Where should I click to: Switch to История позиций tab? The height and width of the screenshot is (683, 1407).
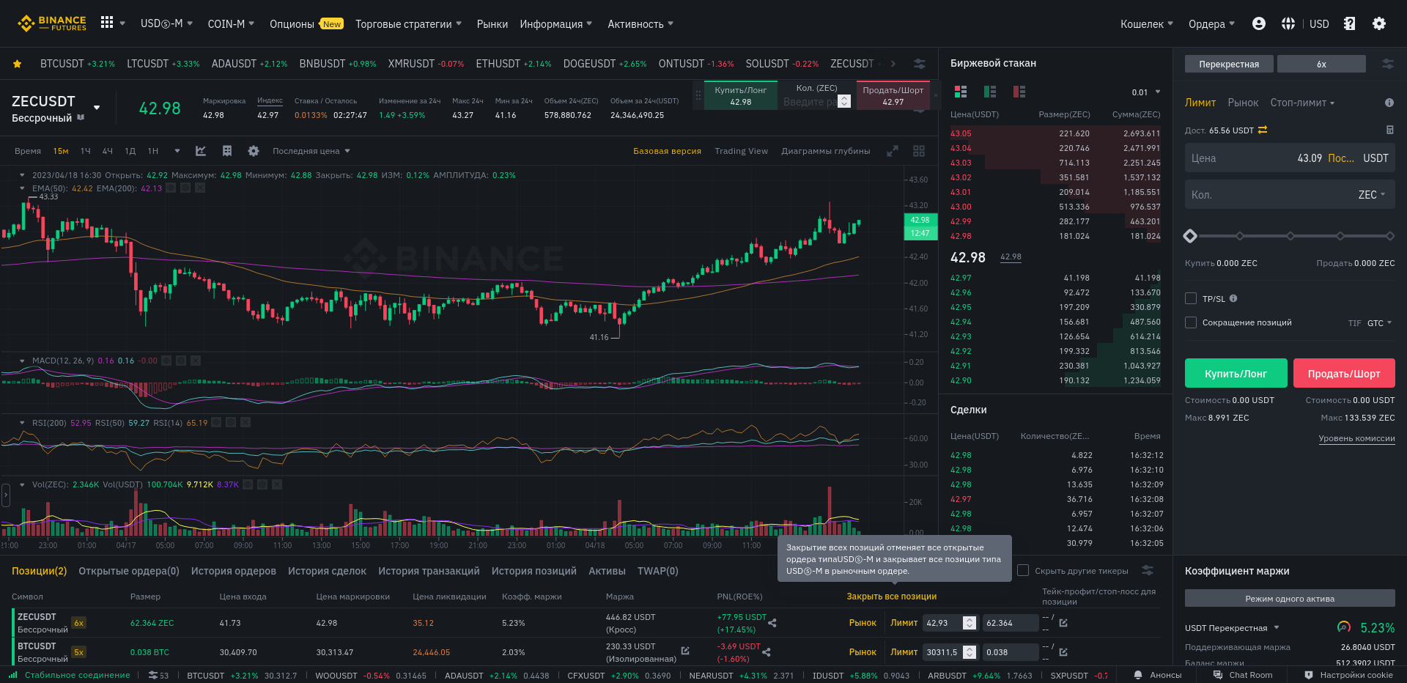(x=534, y=571)
